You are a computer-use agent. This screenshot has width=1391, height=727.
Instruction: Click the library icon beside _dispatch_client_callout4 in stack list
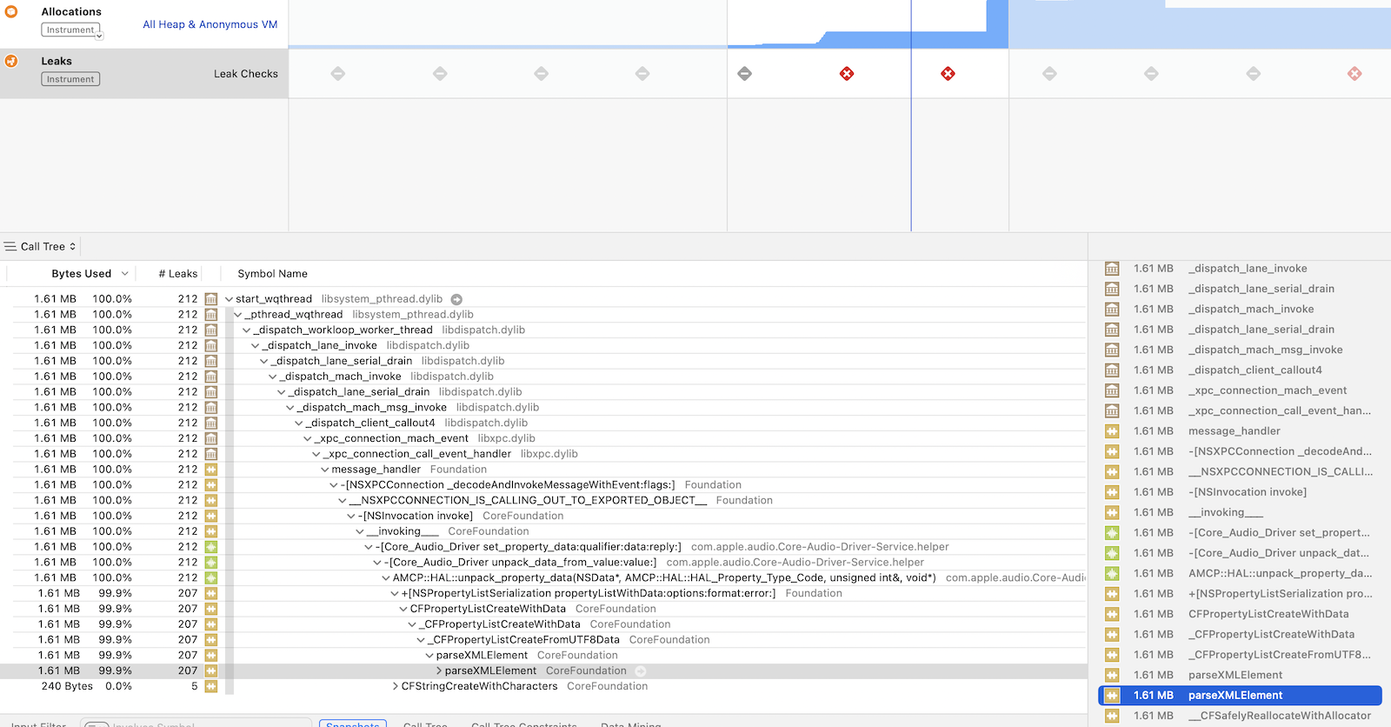click(1112, 370)
